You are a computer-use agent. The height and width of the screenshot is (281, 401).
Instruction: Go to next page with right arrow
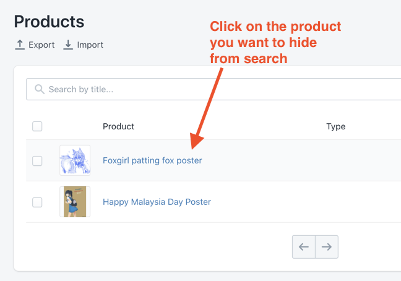327,247
